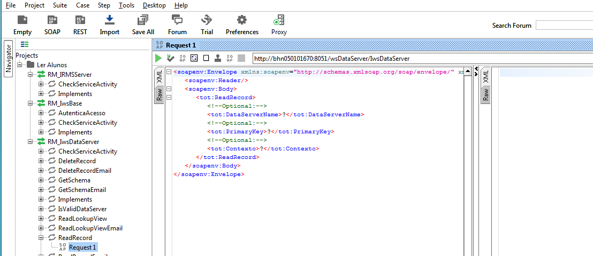
Task: Click add request to TestCase checkmark icon
Action: 170,58
